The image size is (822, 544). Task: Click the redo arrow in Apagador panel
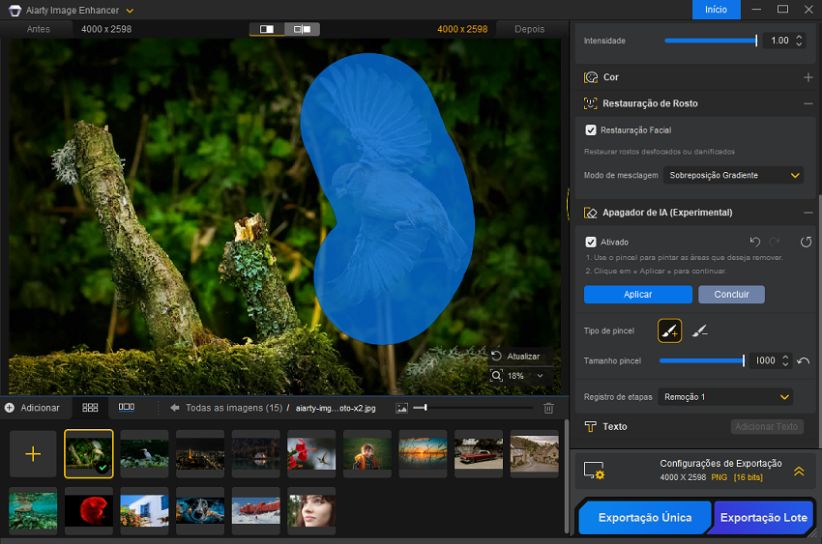tap(775, 242)
